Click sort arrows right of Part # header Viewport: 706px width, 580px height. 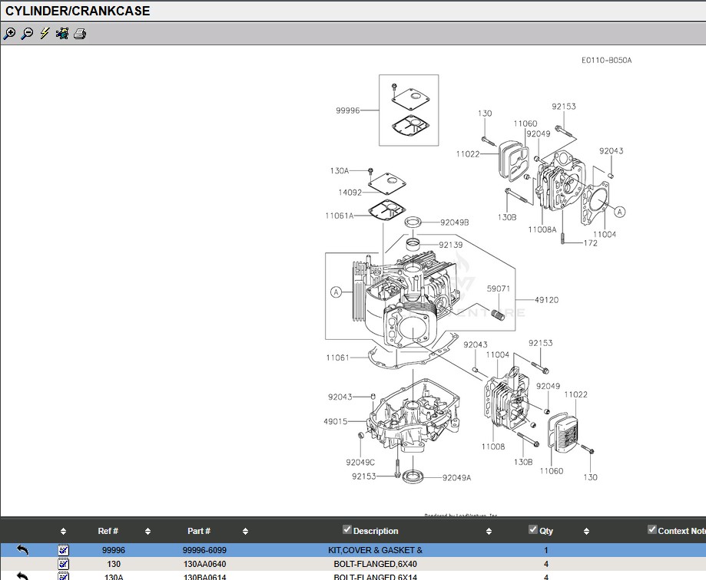(x=245, y=531)
